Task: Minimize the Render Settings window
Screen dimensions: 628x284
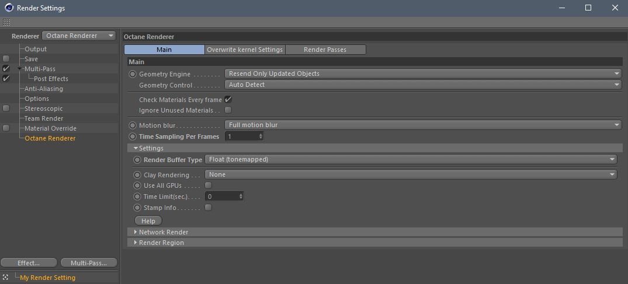Action: pos(561,8)
